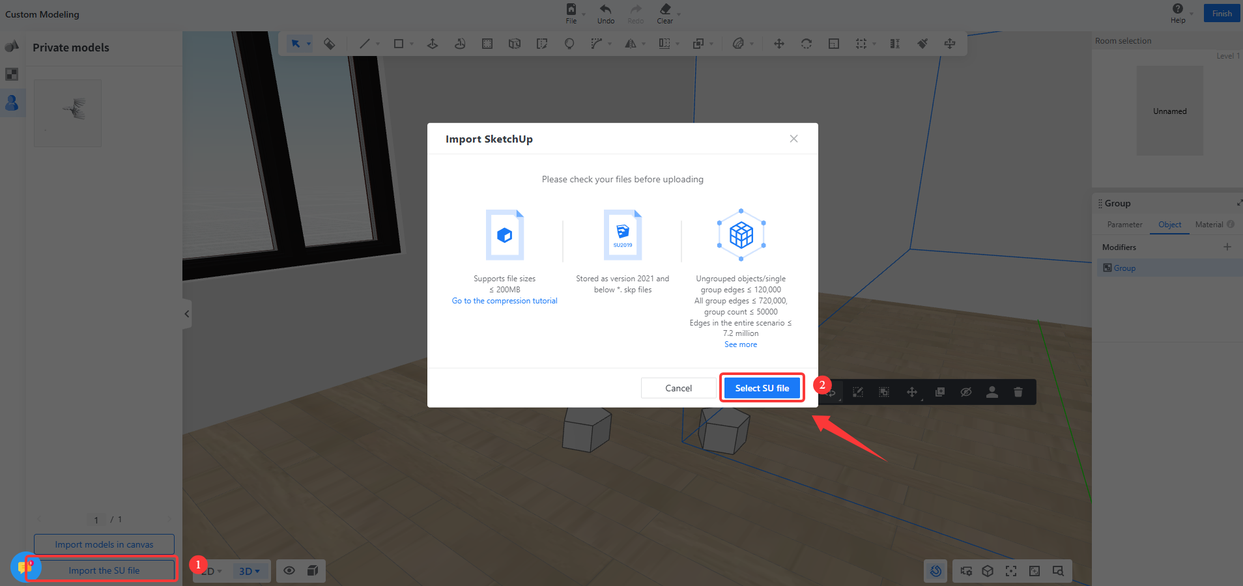Select the follow-me tool

(x=460, y=44)
